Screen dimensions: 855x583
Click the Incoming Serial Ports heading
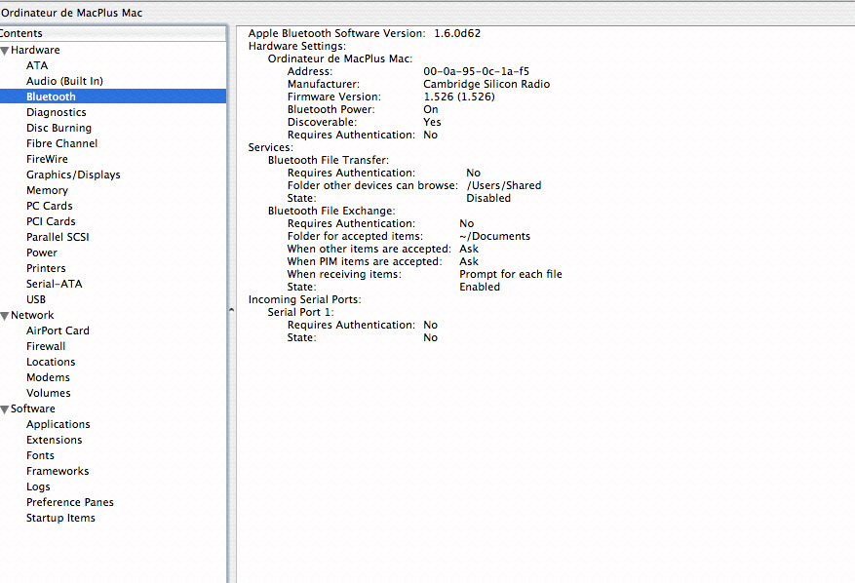[x=305, y=299]
